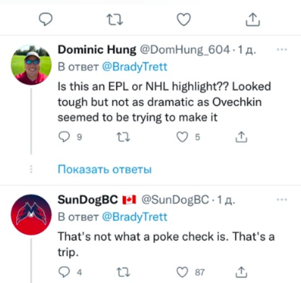Reply to Dominic Hung's tweet
The height and width of the screenshot is (283, 301).
pyautogui.click(x=63, y=138)
